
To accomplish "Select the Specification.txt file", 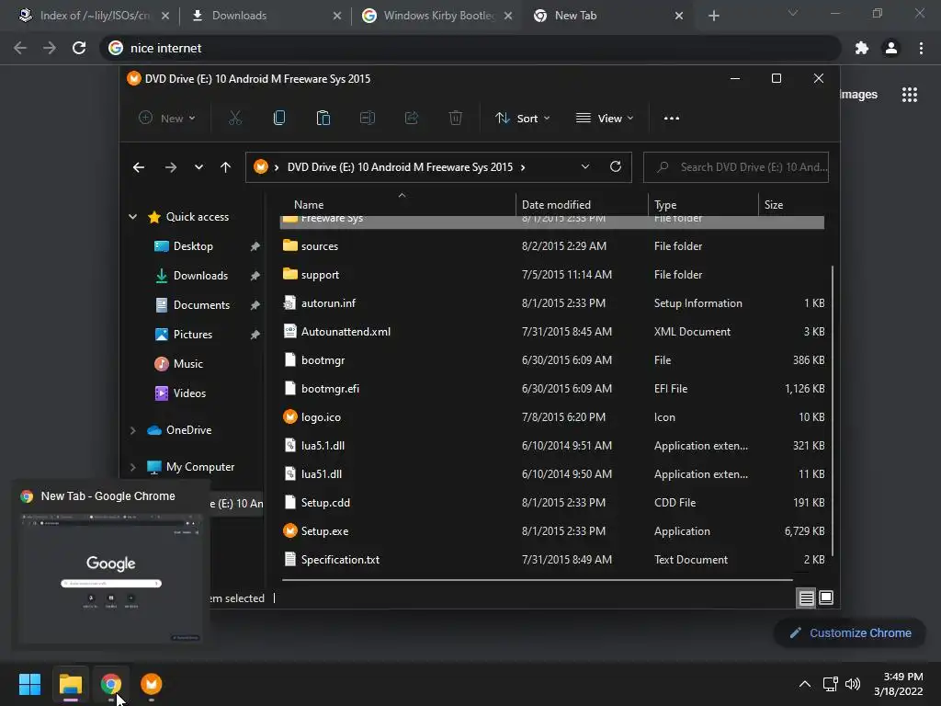I will 552,560.
